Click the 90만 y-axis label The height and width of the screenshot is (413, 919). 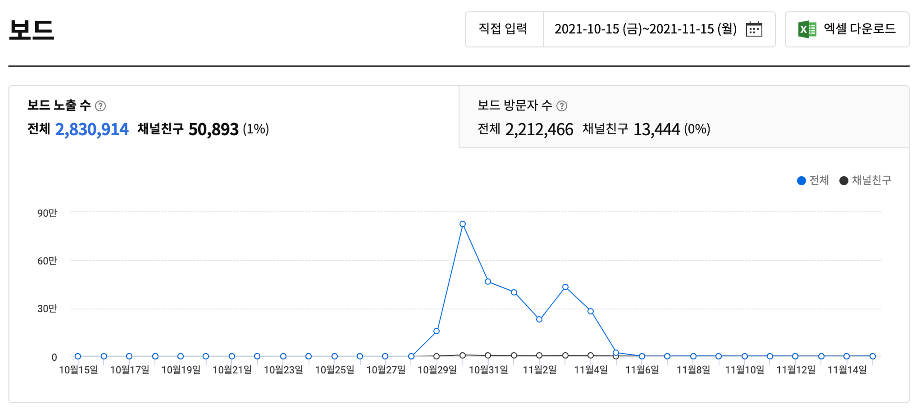(47, 213)
